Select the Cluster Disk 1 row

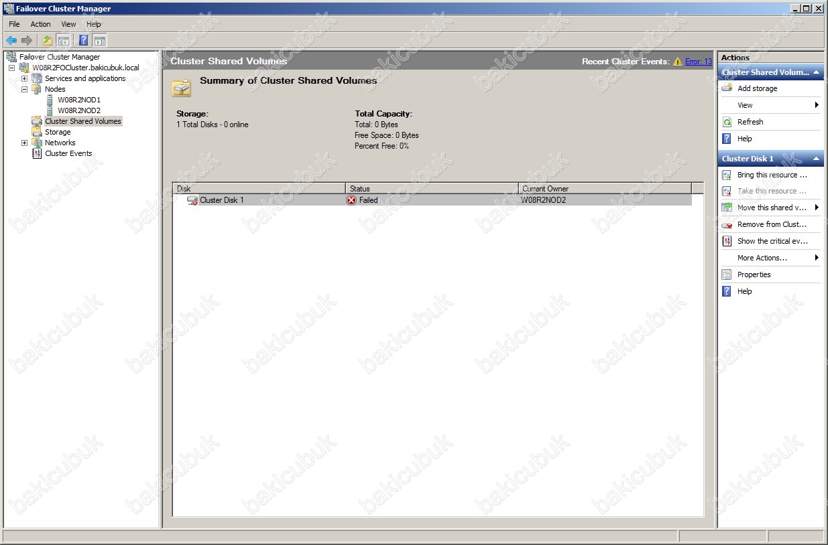(x=432, y=200)
